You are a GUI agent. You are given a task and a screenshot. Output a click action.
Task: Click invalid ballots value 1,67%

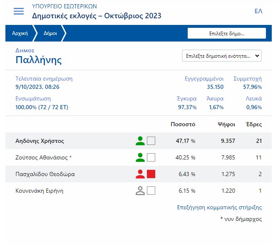point(216,107)
